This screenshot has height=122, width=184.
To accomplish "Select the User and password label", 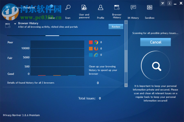I will [x=84, y=16].
